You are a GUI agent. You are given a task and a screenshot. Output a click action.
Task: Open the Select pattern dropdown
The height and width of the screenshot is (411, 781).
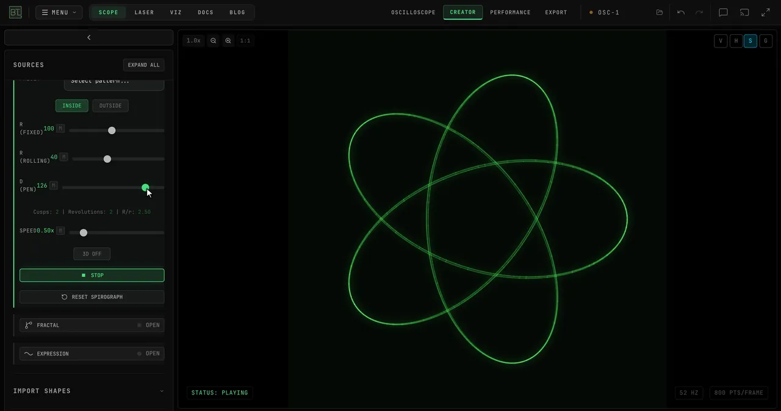[x=114, y=82]
